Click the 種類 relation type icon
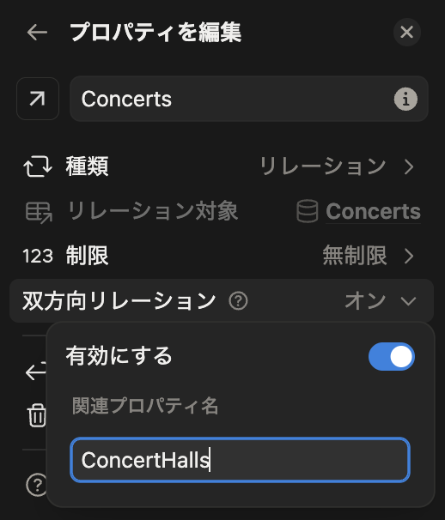Screen dimensions: 445x520 [x=38, y=166]
